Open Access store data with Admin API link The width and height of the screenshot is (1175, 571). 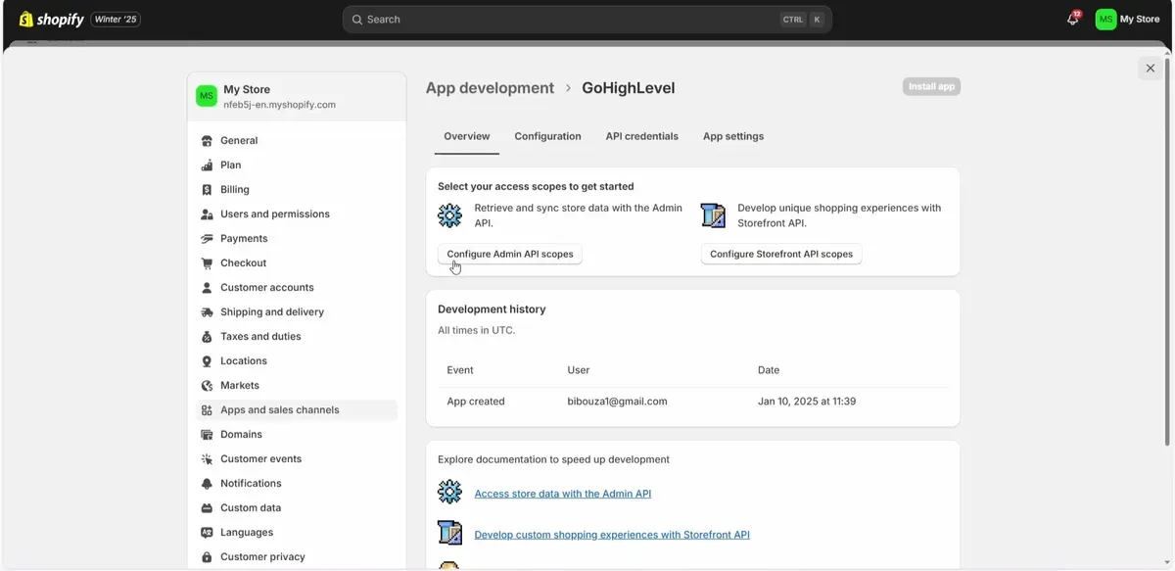tap(563, 494)
